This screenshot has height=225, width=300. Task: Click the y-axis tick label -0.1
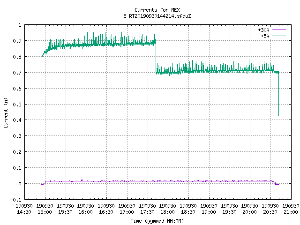click(x=15, y=200)
